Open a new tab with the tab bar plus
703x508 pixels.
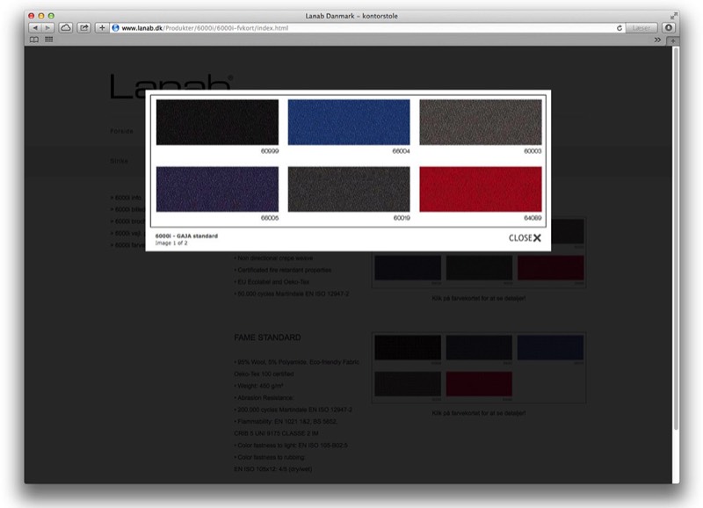pyautogui.click(x=673, y=40)
